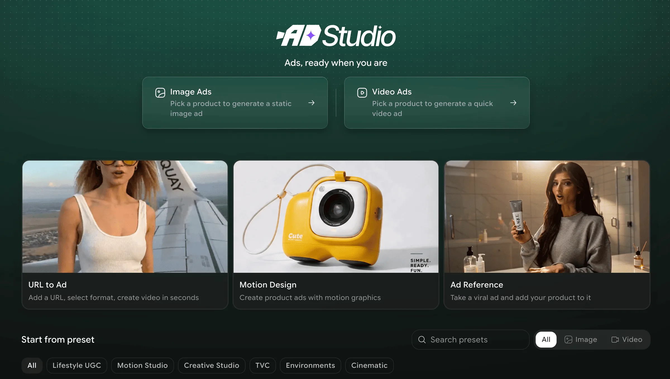
Task: Click the 'Start from preset' heading
Action: pyautogui.click(x=58, y=340)
